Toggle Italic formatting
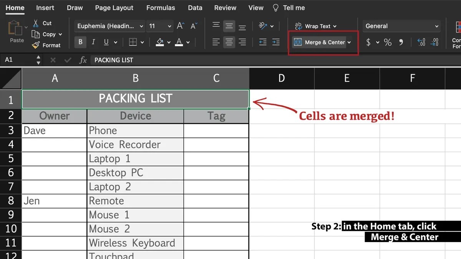The image size is (461, 259). click(x=93, y=42)
